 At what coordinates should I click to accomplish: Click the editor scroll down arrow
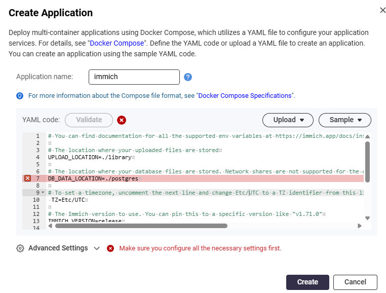coord(368,218)
